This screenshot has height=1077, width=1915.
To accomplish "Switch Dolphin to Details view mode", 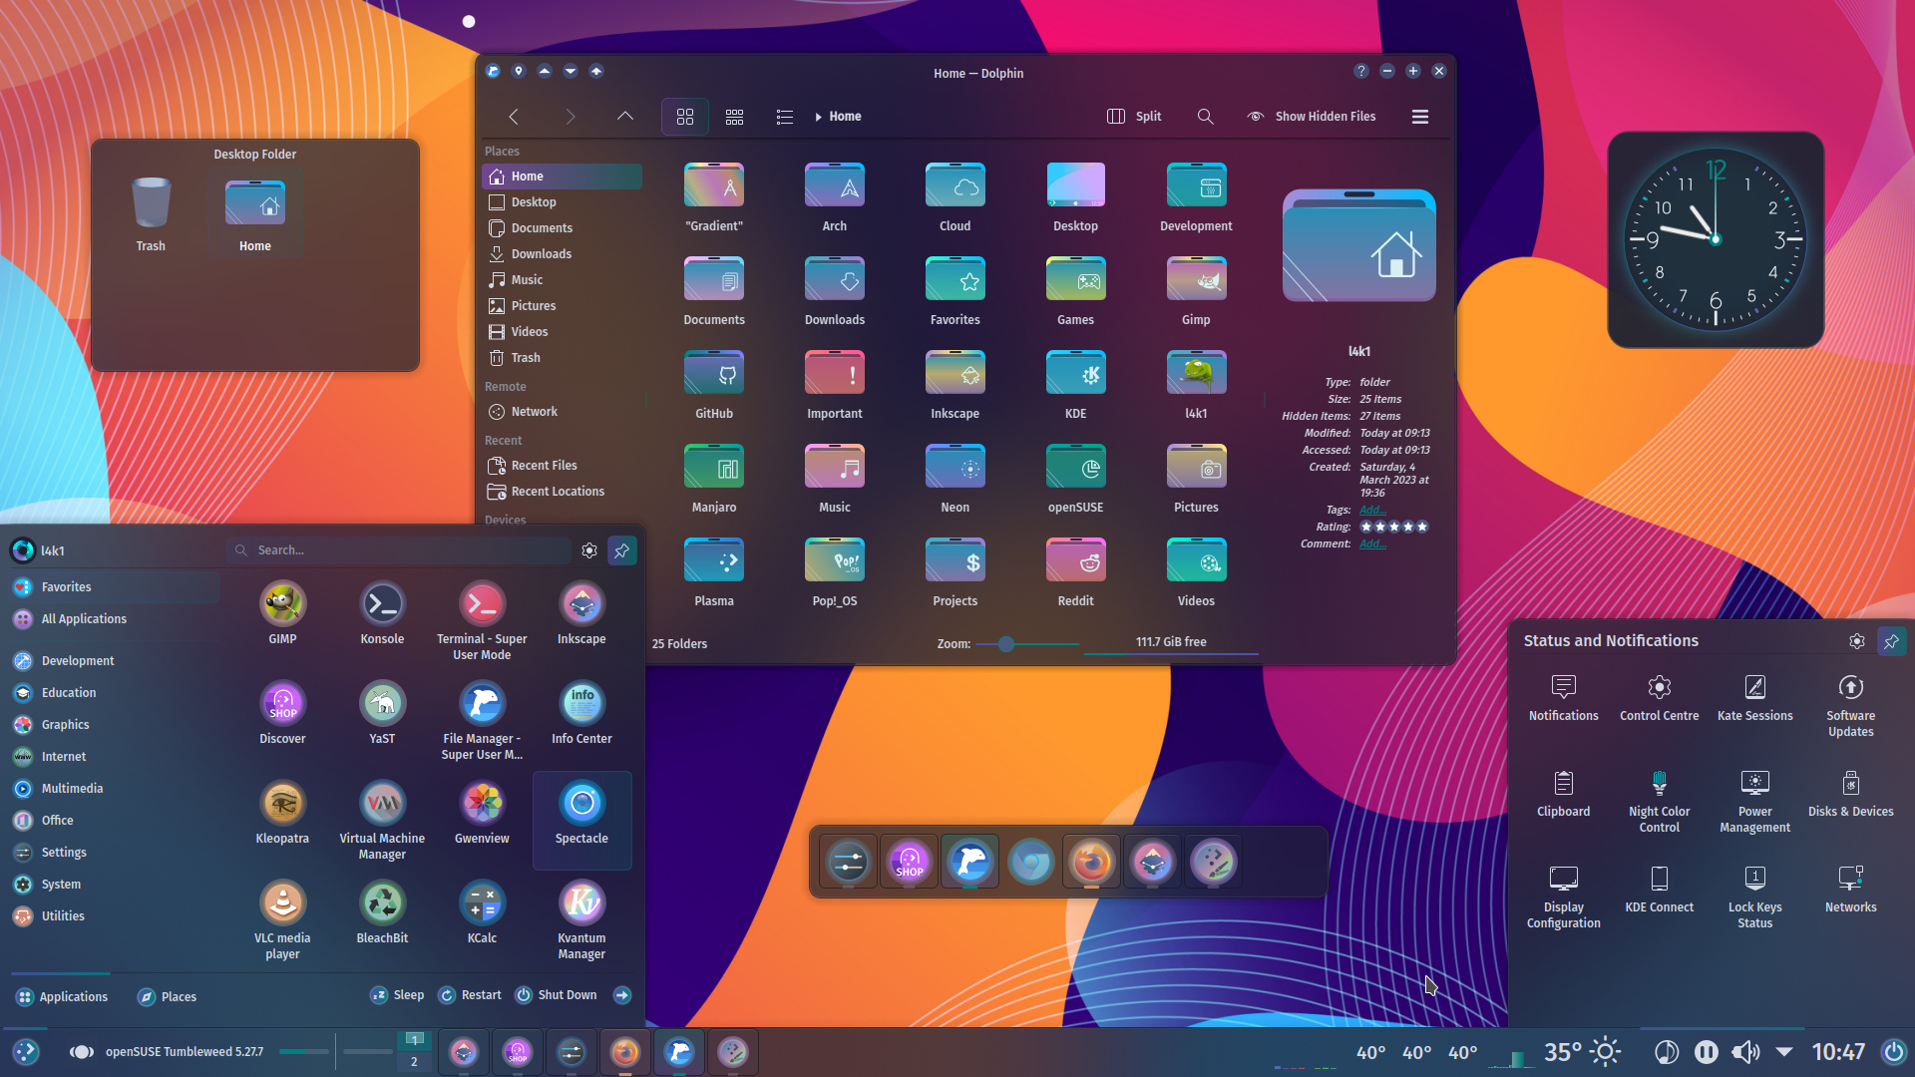I will (785, 117).
